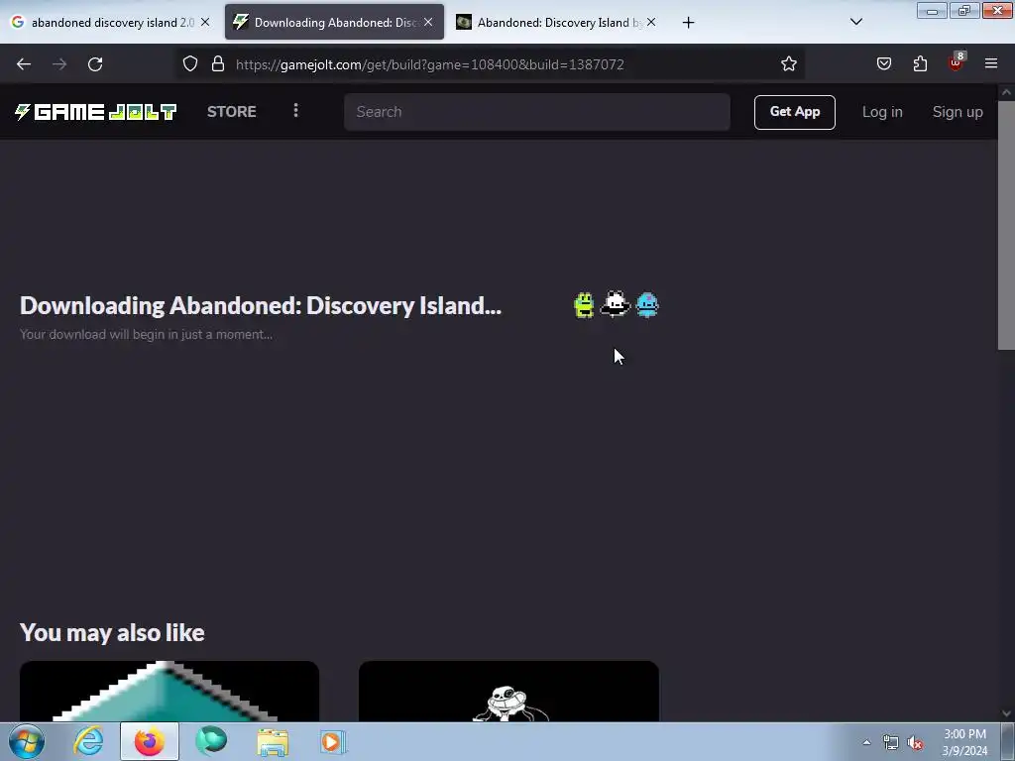Click the Firefox taskbar icon
The width and height of the screenshot is (1015, 761).
coord(150,741)
